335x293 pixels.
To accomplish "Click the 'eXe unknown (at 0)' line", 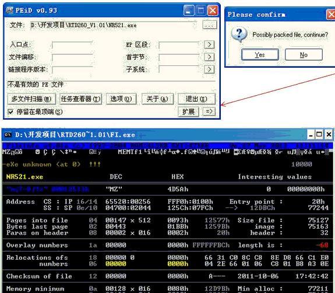I will click(x=43, y=165).
